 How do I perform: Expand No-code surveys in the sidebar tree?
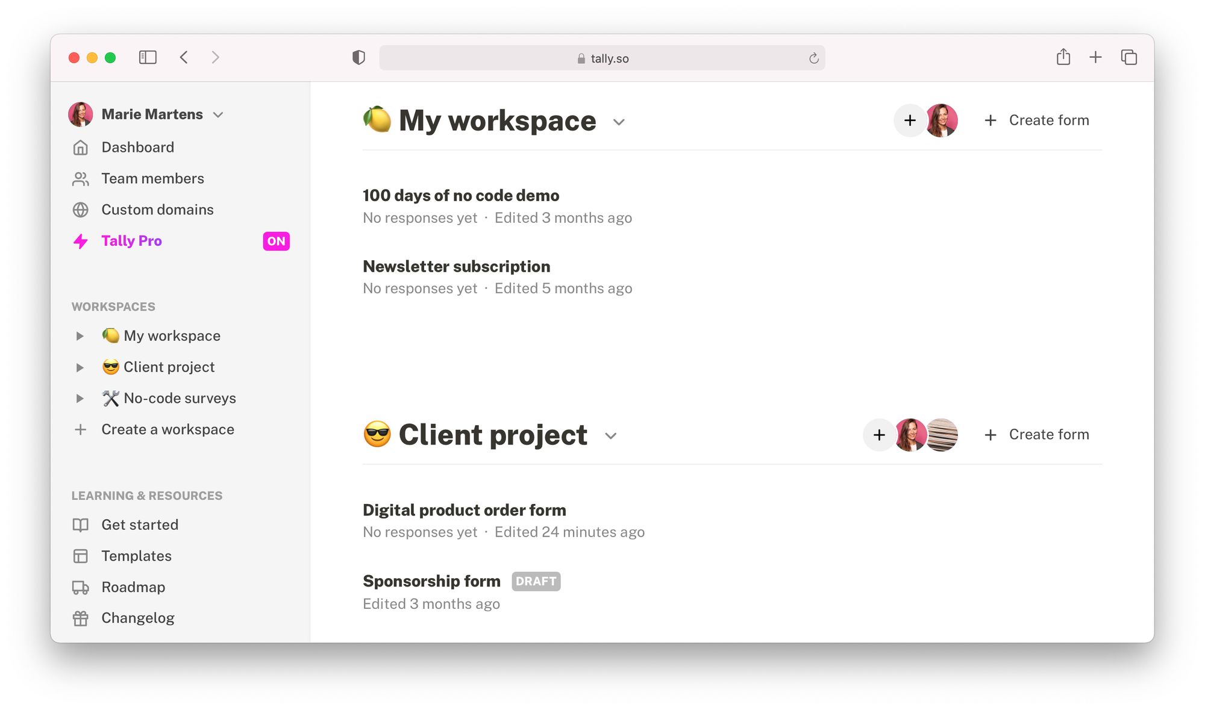click(x=80, y=398)
